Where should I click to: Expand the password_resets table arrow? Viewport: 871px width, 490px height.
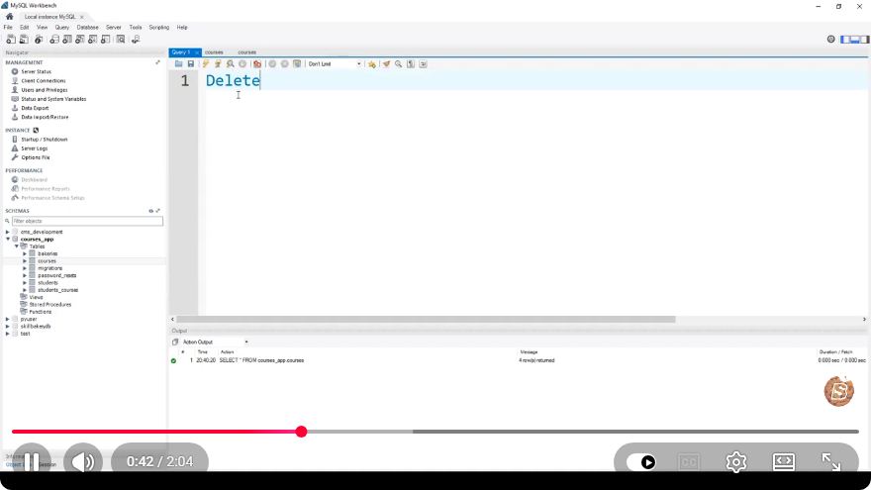click(x=25, y=275)
